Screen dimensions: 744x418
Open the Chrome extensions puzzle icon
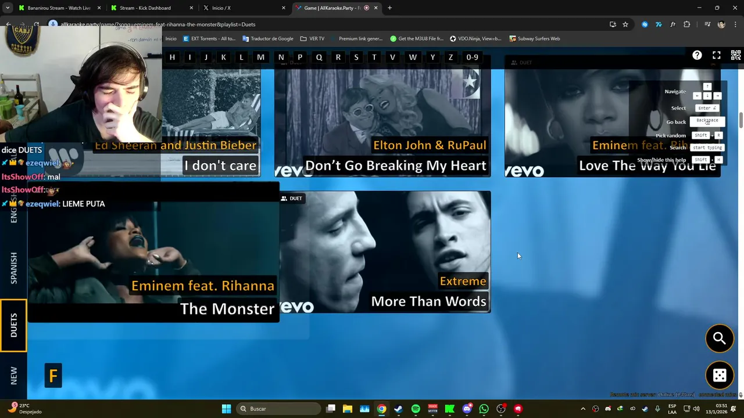(x=687, y=24)
